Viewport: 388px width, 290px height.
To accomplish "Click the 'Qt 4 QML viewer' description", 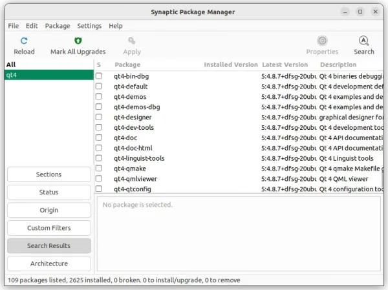I will coord(343,179).
